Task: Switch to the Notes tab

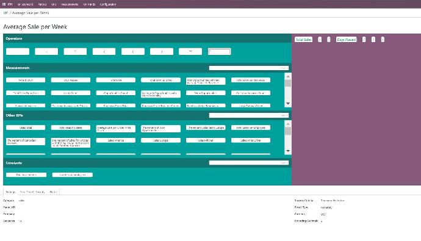Action: click(x=53, y=192)
